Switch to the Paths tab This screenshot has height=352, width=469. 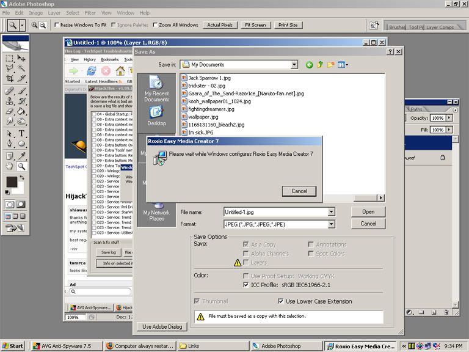[416, 109]
